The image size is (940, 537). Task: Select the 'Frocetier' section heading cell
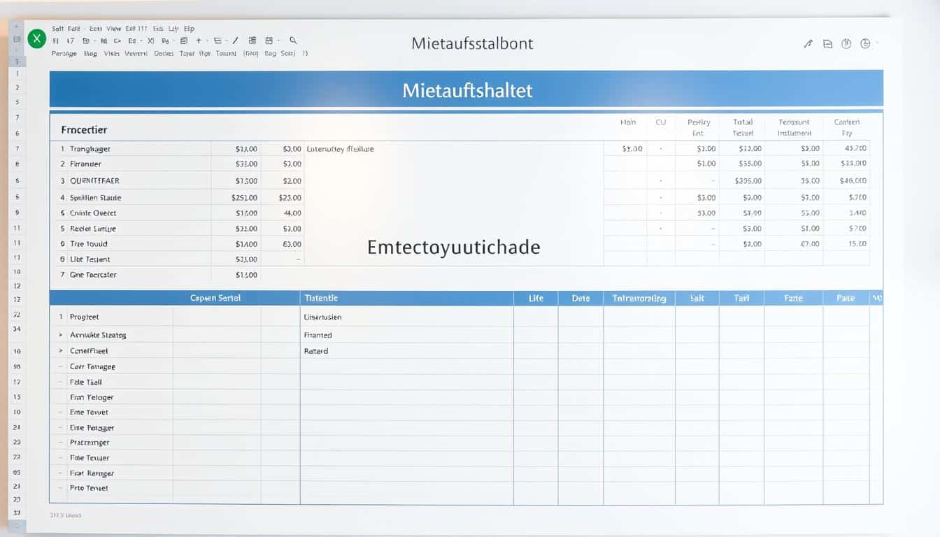pyautogui.click(x=84, y=130)
